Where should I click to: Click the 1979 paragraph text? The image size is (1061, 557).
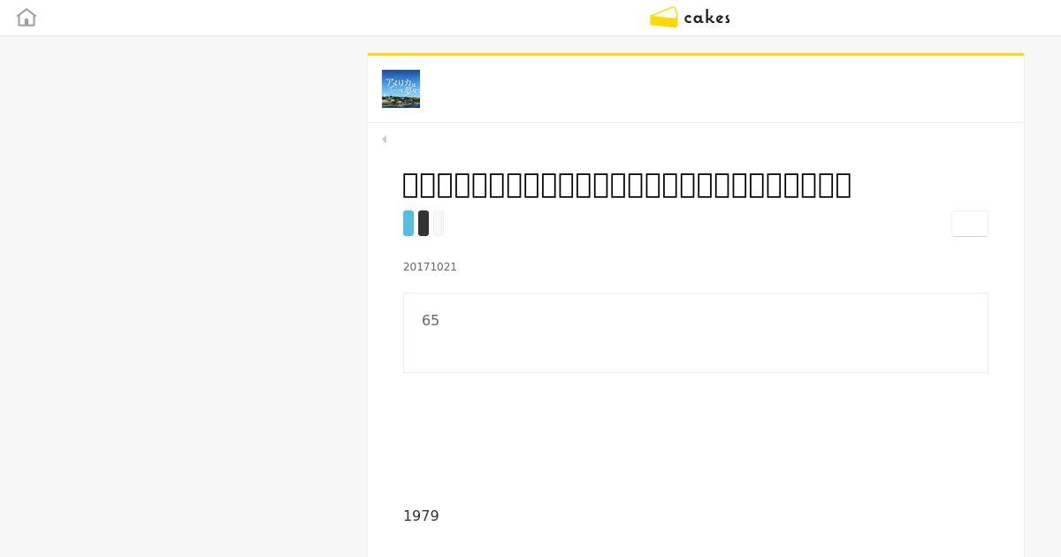coord(421,515)
